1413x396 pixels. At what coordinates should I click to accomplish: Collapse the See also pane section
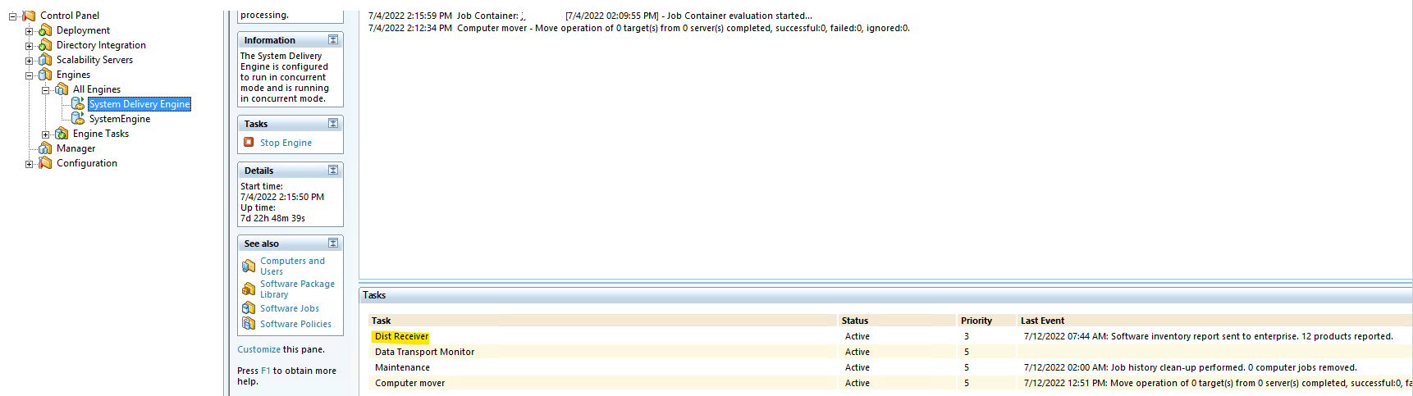(x=333, y=244)
